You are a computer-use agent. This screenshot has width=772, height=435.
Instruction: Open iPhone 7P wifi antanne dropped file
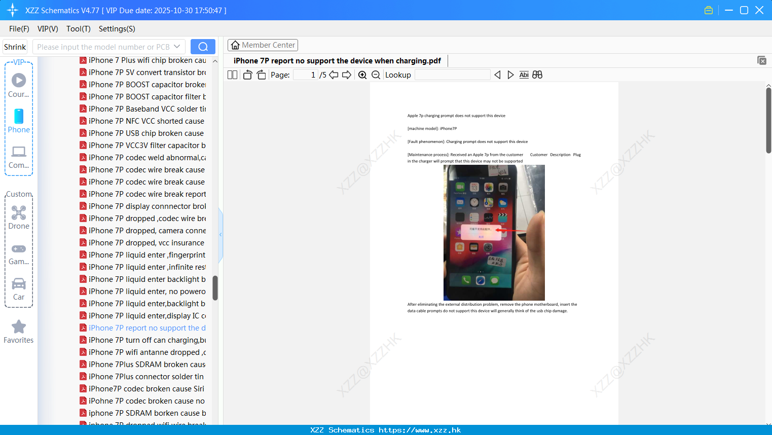143,352
